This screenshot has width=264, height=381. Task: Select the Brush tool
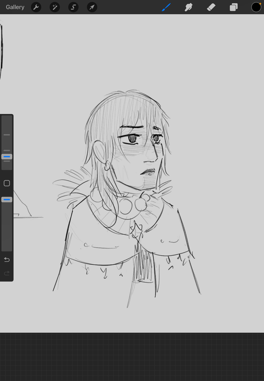[x=166, y=7]
